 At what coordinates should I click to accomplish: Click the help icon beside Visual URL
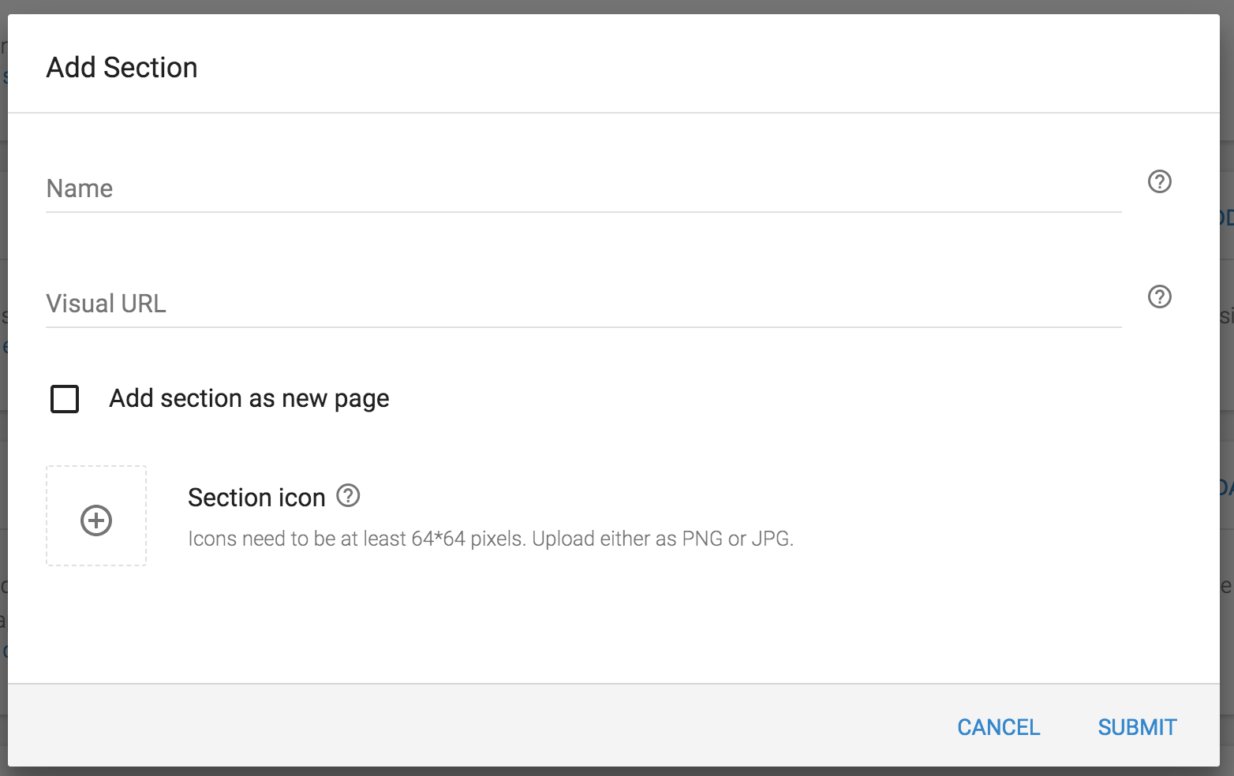pos(1159,297)
